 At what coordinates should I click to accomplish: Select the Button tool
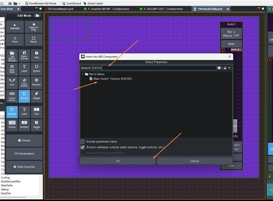pos(37,69)
